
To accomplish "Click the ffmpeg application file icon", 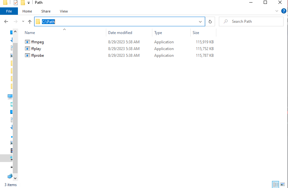I will coord(28,42).
